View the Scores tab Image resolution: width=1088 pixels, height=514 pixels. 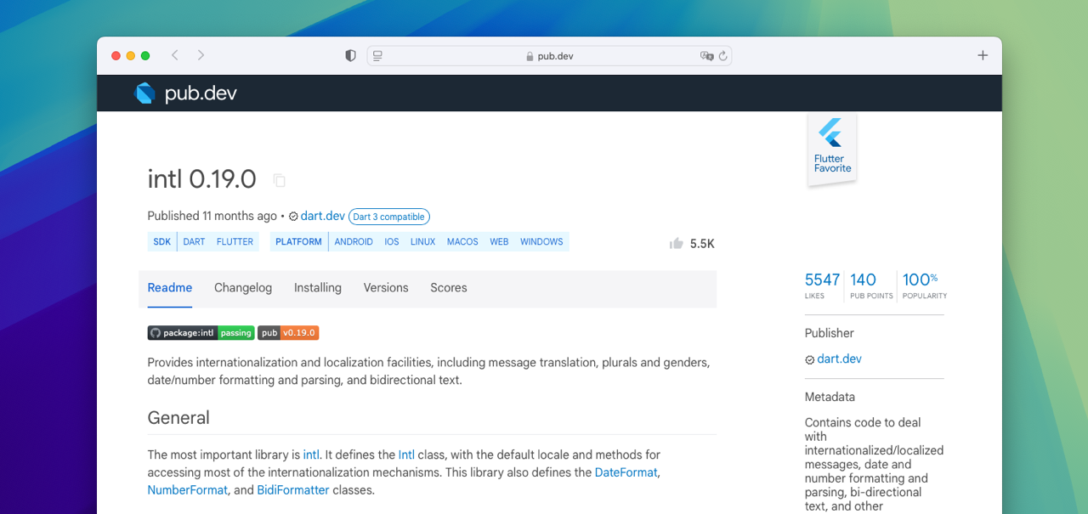[x=449, y=288]
